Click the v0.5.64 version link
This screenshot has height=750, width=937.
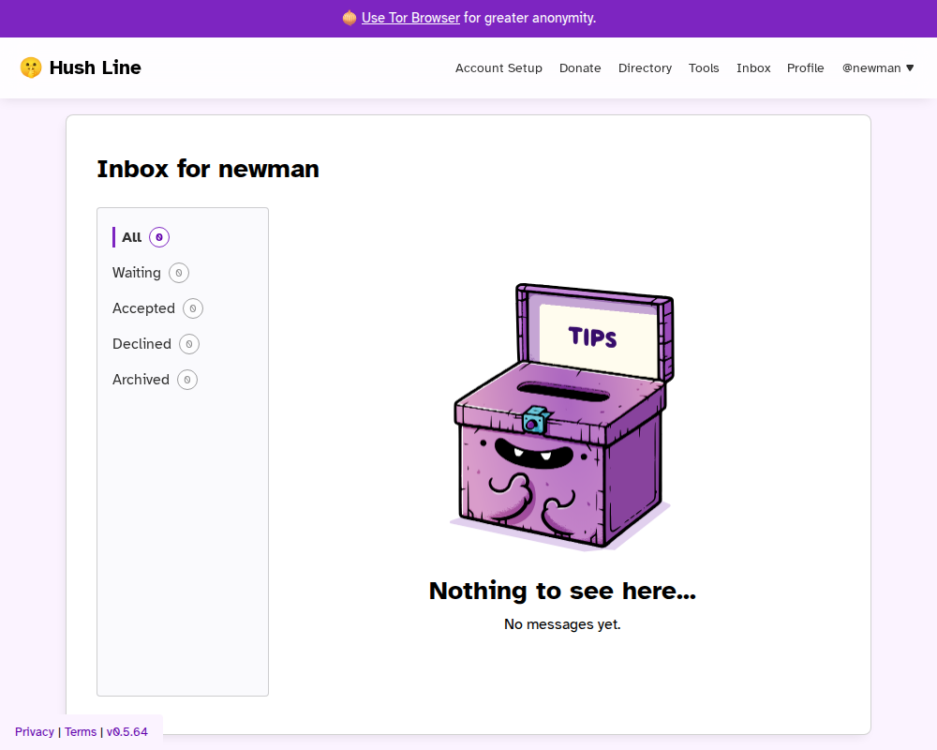pos(127,731)
